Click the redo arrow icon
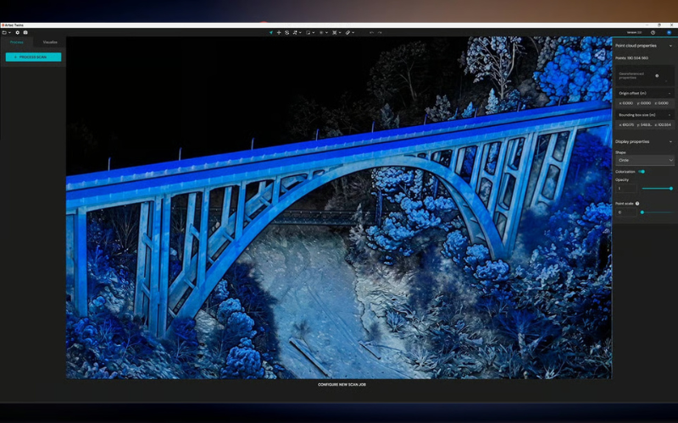 380,32
